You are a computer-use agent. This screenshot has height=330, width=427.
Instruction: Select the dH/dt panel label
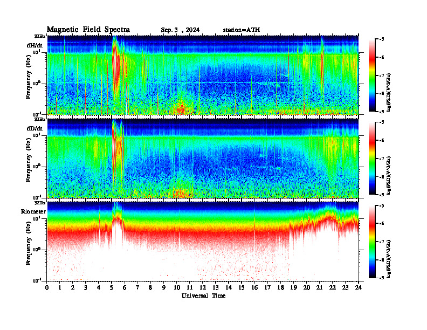coord(35,45)
